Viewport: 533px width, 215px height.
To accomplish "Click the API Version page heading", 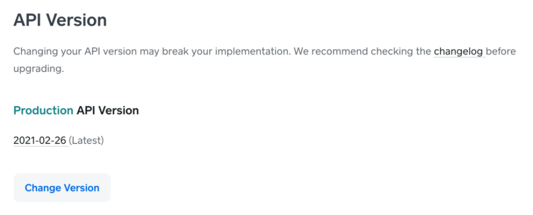I will [60, 20].
